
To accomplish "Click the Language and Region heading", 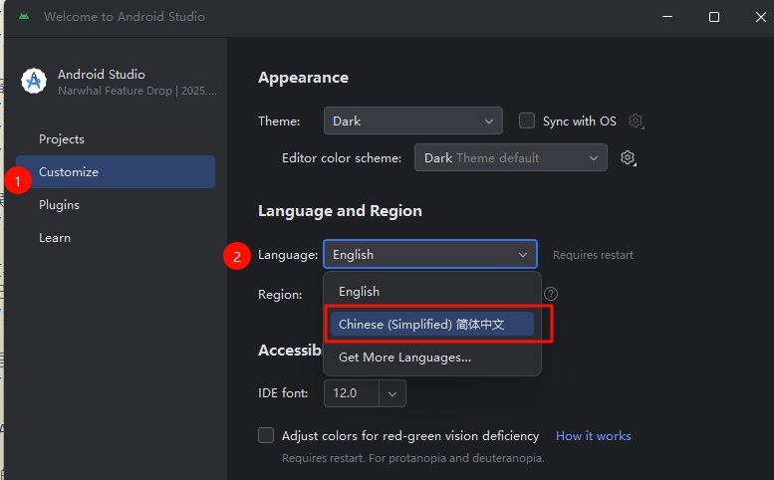I will tap(340, 211).
